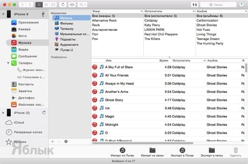Click the forward navigation arrow

point(30,5)
